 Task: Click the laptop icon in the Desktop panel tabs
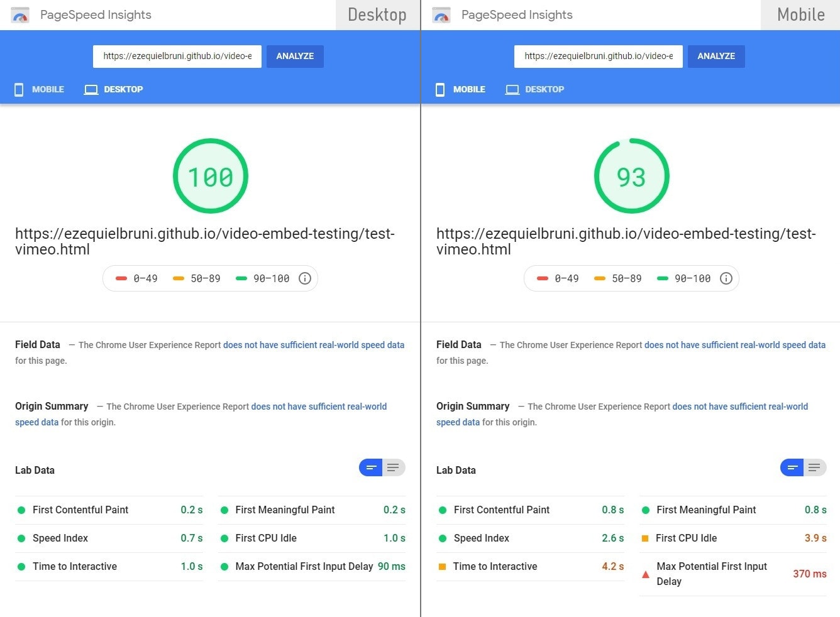click(91, 89)
